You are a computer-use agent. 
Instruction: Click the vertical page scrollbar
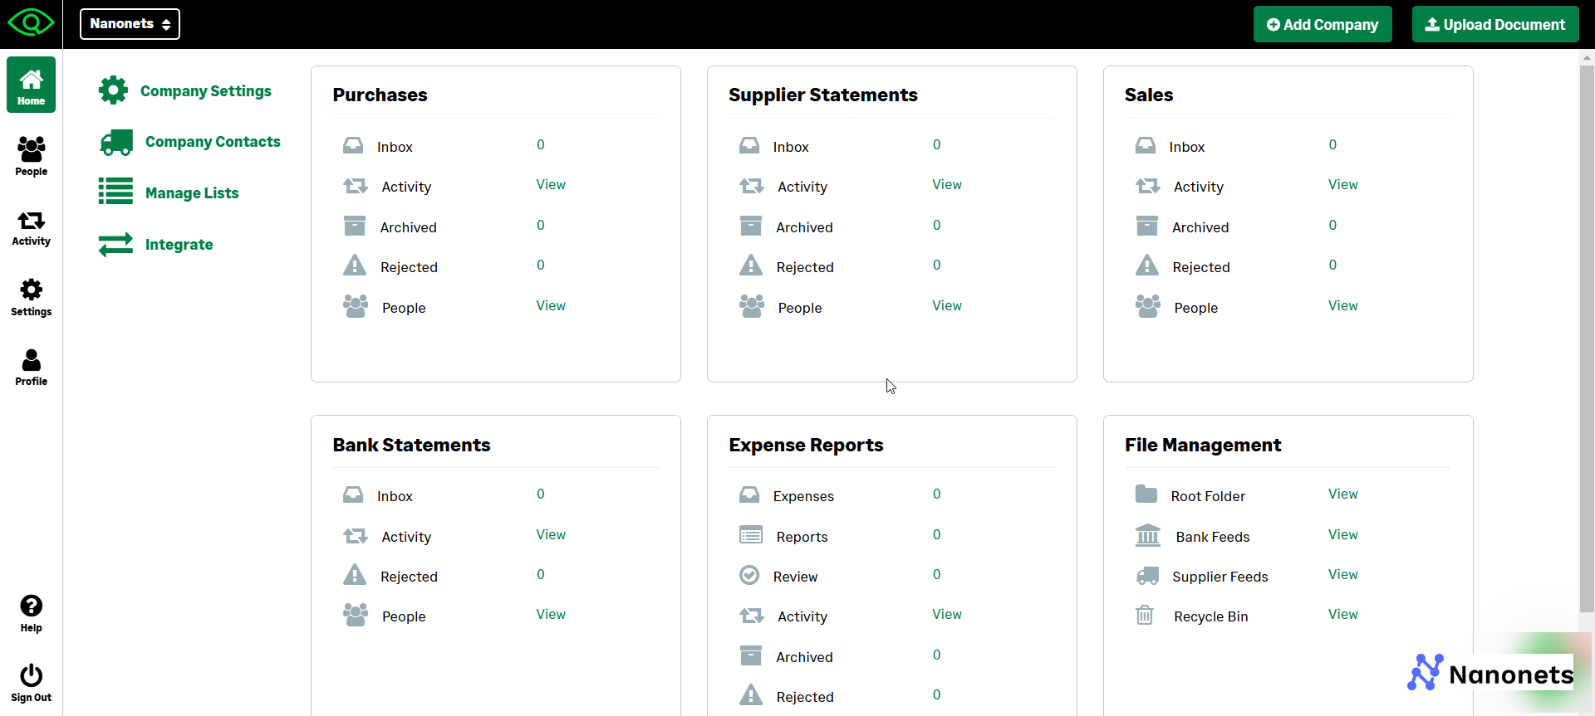click(x=1587, y=338)
